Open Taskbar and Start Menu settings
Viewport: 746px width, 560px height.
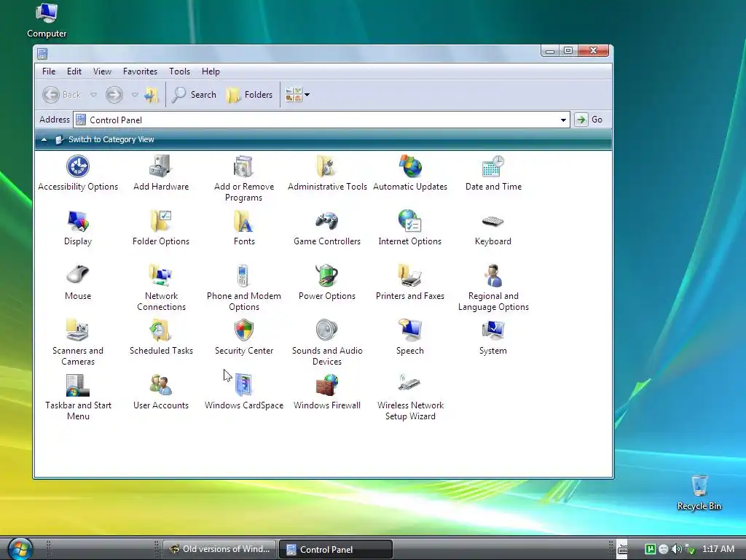[x=78, y=397]
